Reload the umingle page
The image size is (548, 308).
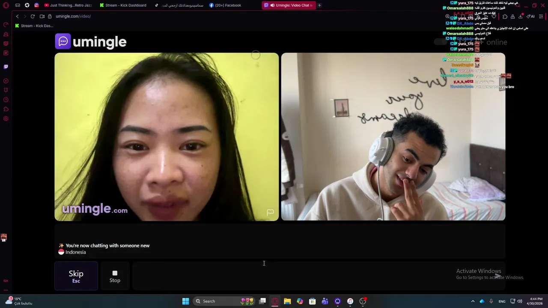click(x=33, y=16)
